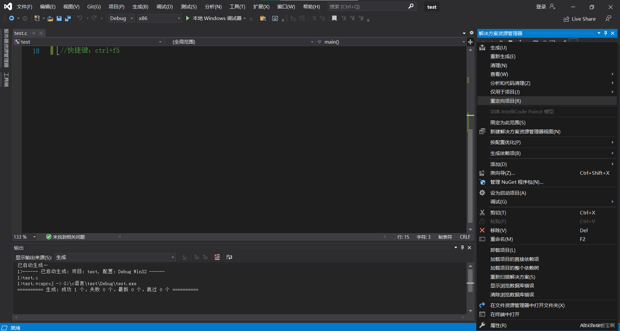Open the 工具(T) menu
The image size is (620, 331).
pos(237,7)
